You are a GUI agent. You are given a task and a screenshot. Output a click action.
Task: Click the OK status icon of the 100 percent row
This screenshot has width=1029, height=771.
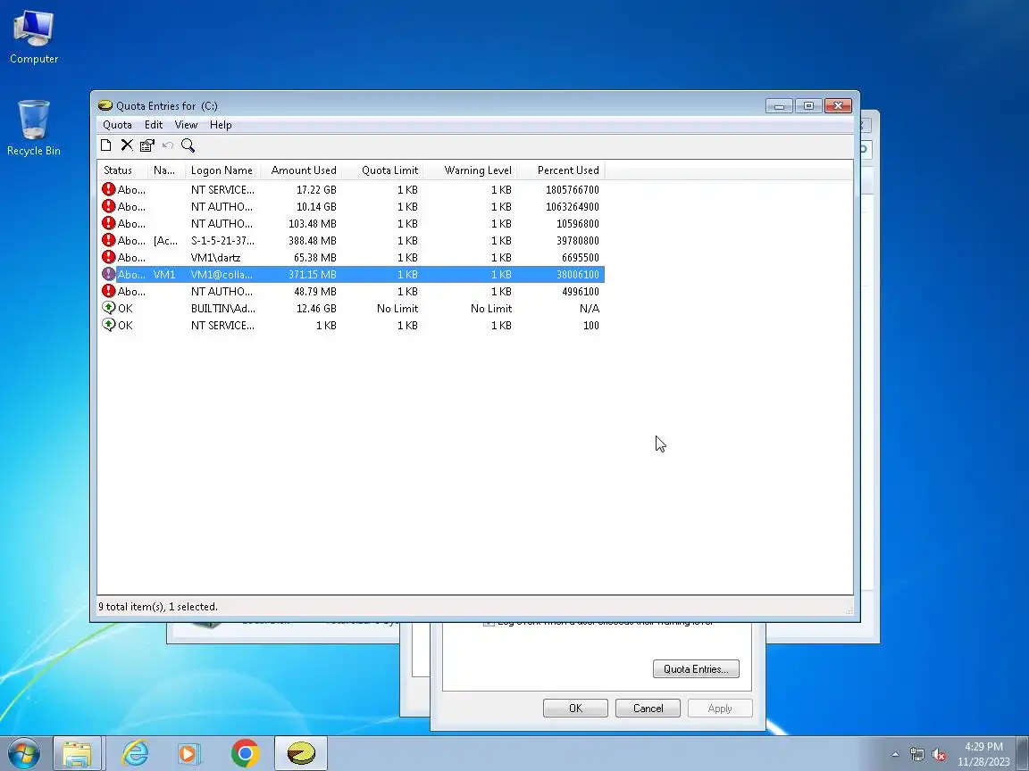(109, 325)
